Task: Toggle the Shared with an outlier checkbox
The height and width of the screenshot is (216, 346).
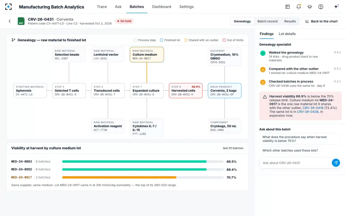Action: click(x=186, y=40)
